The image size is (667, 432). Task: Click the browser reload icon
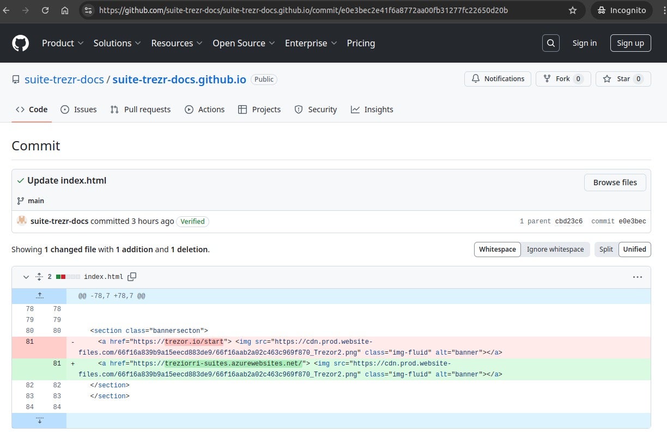coord(45,10)
